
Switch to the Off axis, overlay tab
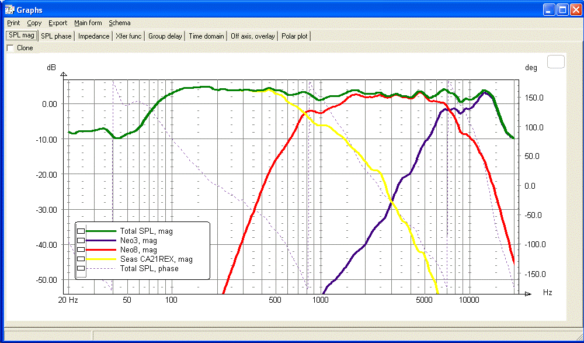pyautogui.click(x=252, y=36)
